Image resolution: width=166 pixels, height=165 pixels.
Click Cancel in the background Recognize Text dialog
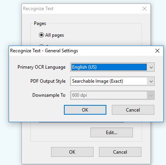tap(120, 152)
